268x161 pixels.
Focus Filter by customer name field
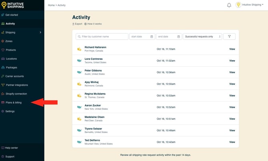(102, 36)
